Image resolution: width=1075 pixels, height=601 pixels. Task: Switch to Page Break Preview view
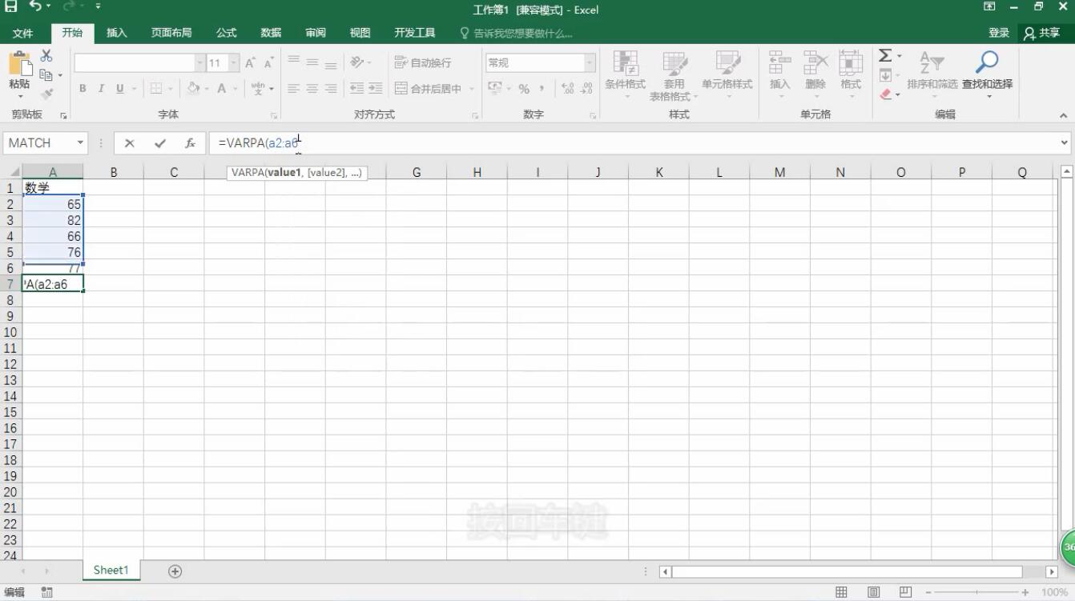(905, 592)
